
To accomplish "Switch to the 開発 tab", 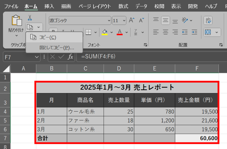I will click(193, 6).
